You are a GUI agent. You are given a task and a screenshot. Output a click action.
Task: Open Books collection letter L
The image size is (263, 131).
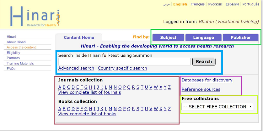pyautogui.click(x=106, y=109)
